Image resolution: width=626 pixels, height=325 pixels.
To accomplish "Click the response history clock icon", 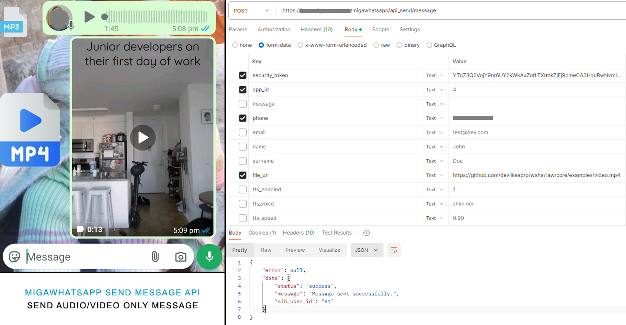I will (366, 233).
